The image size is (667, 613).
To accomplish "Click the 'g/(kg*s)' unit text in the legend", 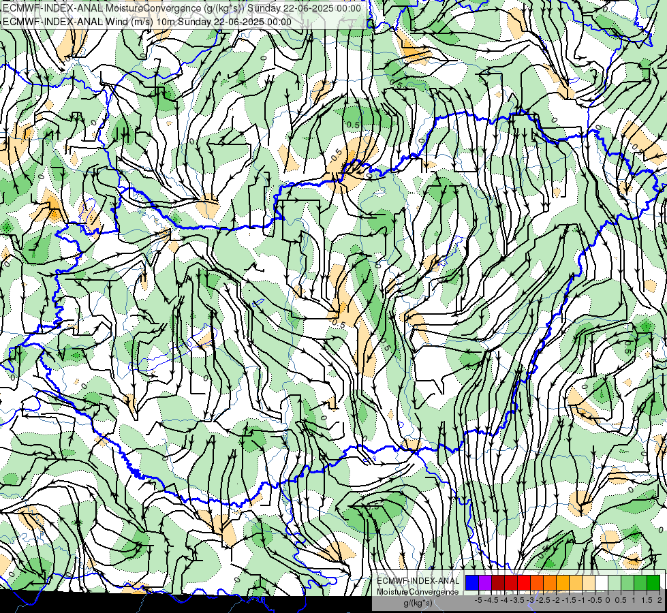I will 418,603.
